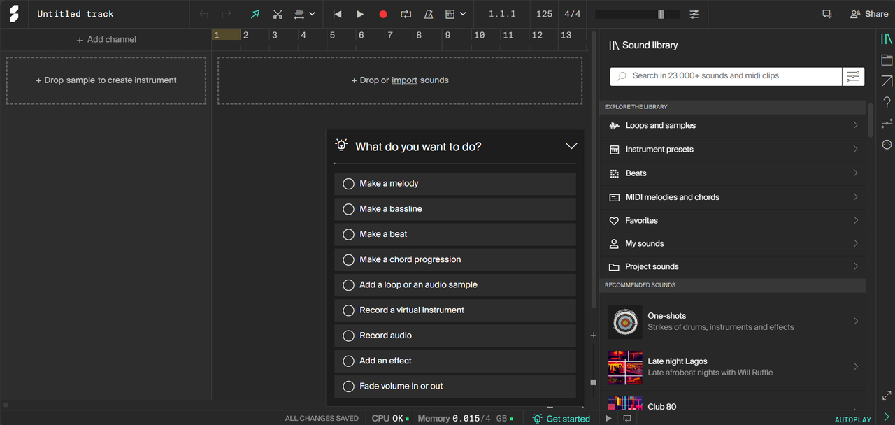This screenshot has width=895, height=425.
Task: Click the fullscreen expand arrows icon
Action: [x=887, y=396]
